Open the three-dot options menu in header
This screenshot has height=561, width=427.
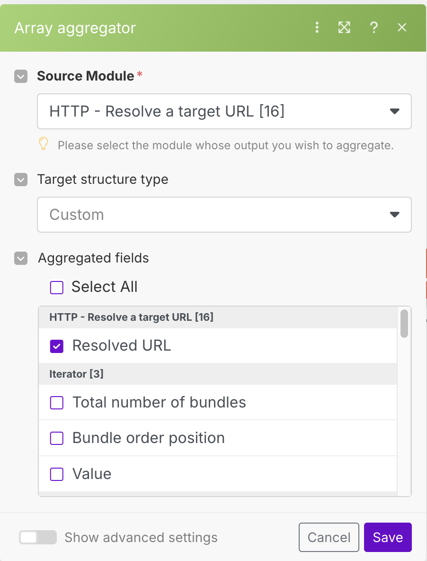[x=317, y=27]
